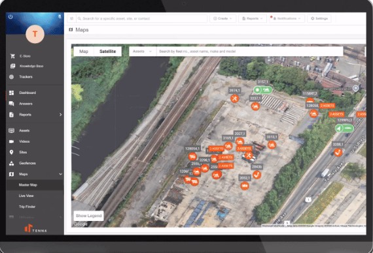
Task: Toggle the sidebar pin icon
Action: pyautogui.click(x=60, y=16)
